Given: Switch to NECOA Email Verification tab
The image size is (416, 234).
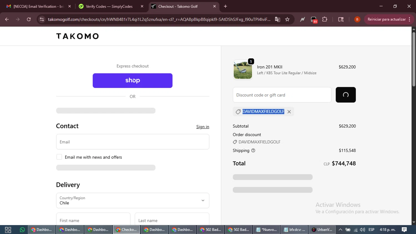Looking at the screenshot, I should 38,6.
